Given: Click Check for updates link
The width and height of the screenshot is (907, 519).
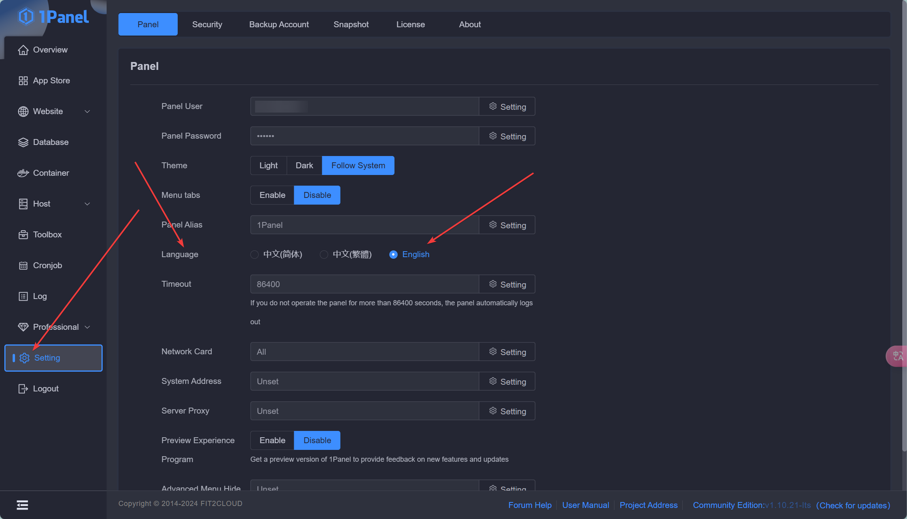Looking at the screenshot, I should (853, 506).
